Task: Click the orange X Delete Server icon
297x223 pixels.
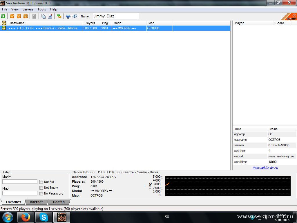Action: [x=19, y=16]
